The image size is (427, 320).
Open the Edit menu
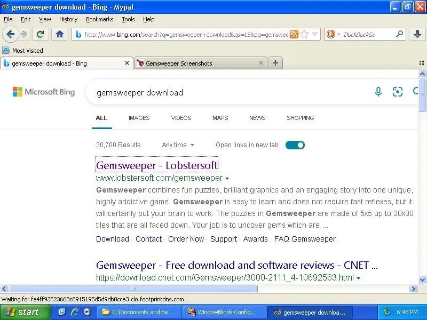coord(26,19)
